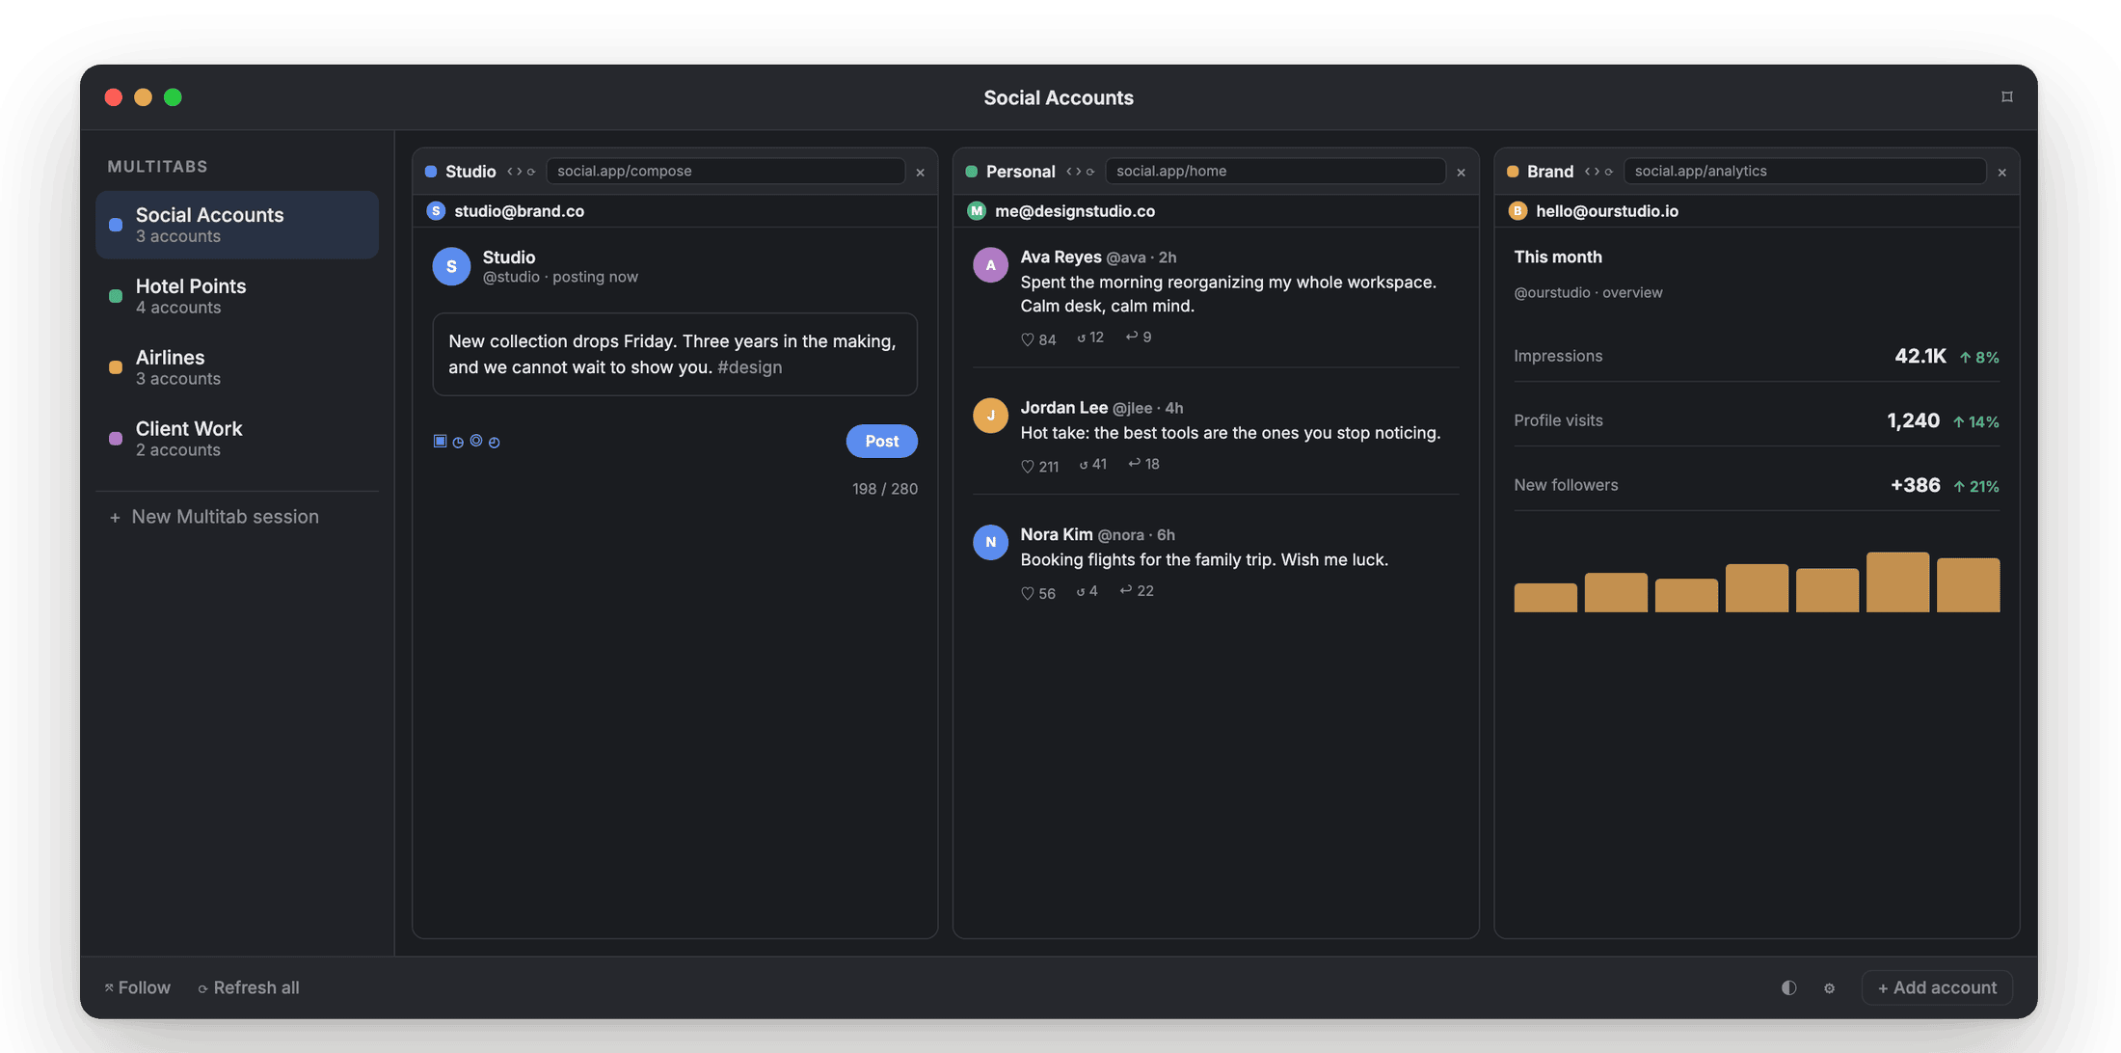Image resolution: width=2121 pixels, height=1053 pixels.
Task: Open Nora Kim's profile avatar
Action: coord(990,542)
